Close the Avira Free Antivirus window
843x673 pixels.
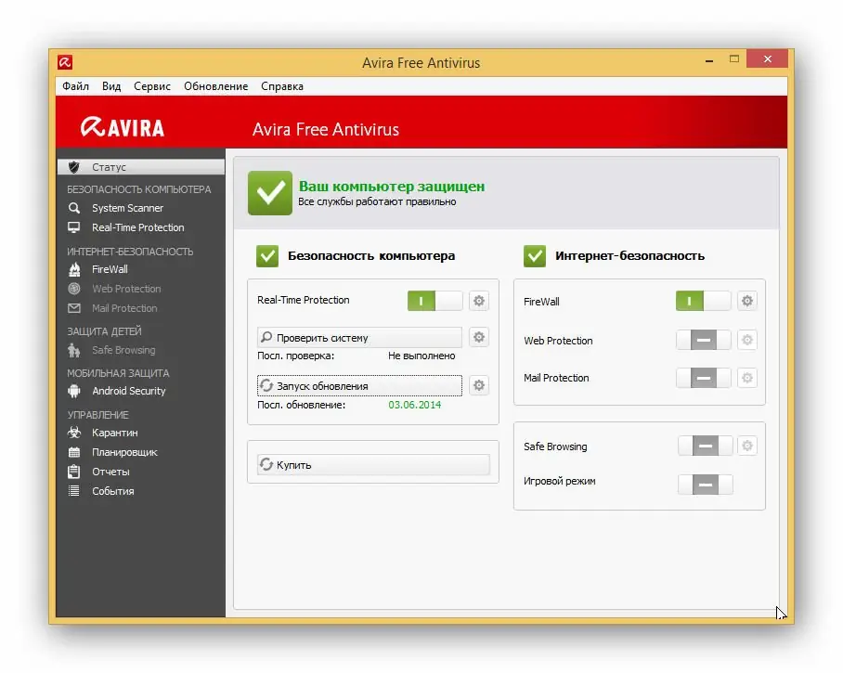(x=768, y=59)
